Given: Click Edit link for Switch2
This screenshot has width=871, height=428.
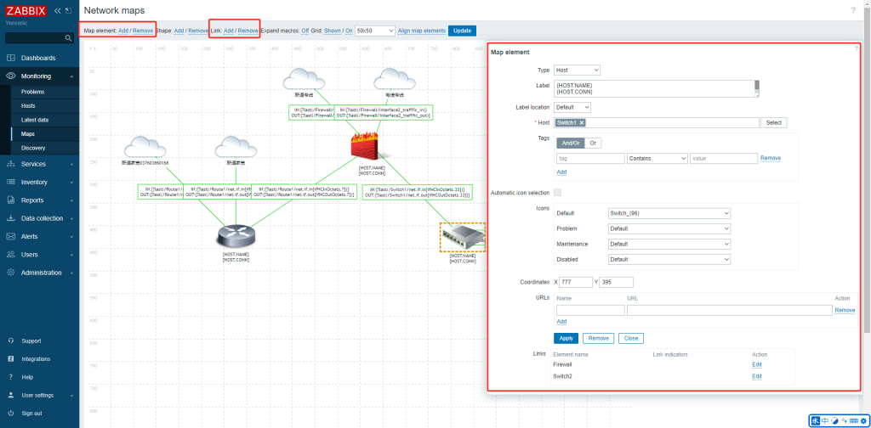Looking at the screenshot, I should [x=756, y=376].
